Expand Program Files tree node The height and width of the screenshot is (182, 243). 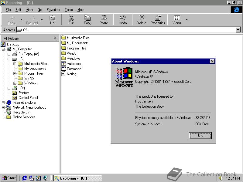click(15, 73)
